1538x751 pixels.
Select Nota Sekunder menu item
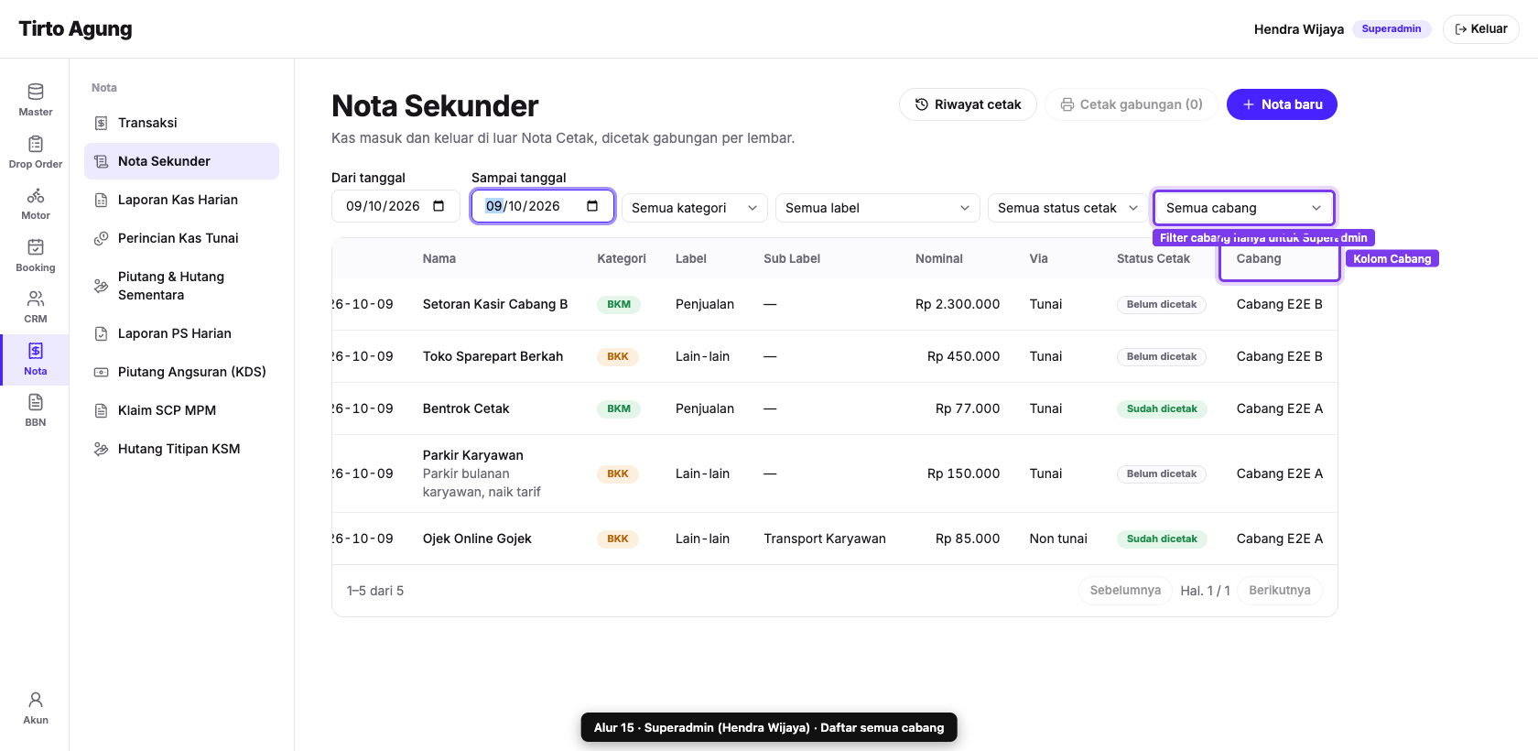click(181, 161)
